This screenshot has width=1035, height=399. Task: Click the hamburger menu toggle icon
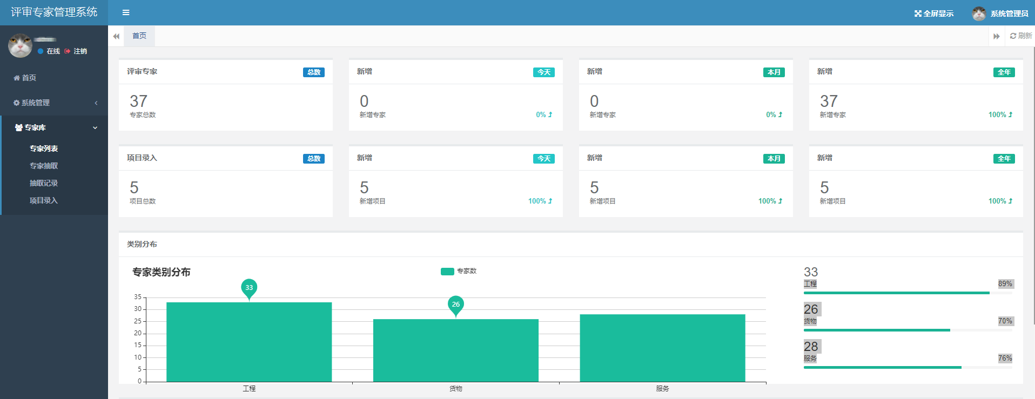[126, 12]
